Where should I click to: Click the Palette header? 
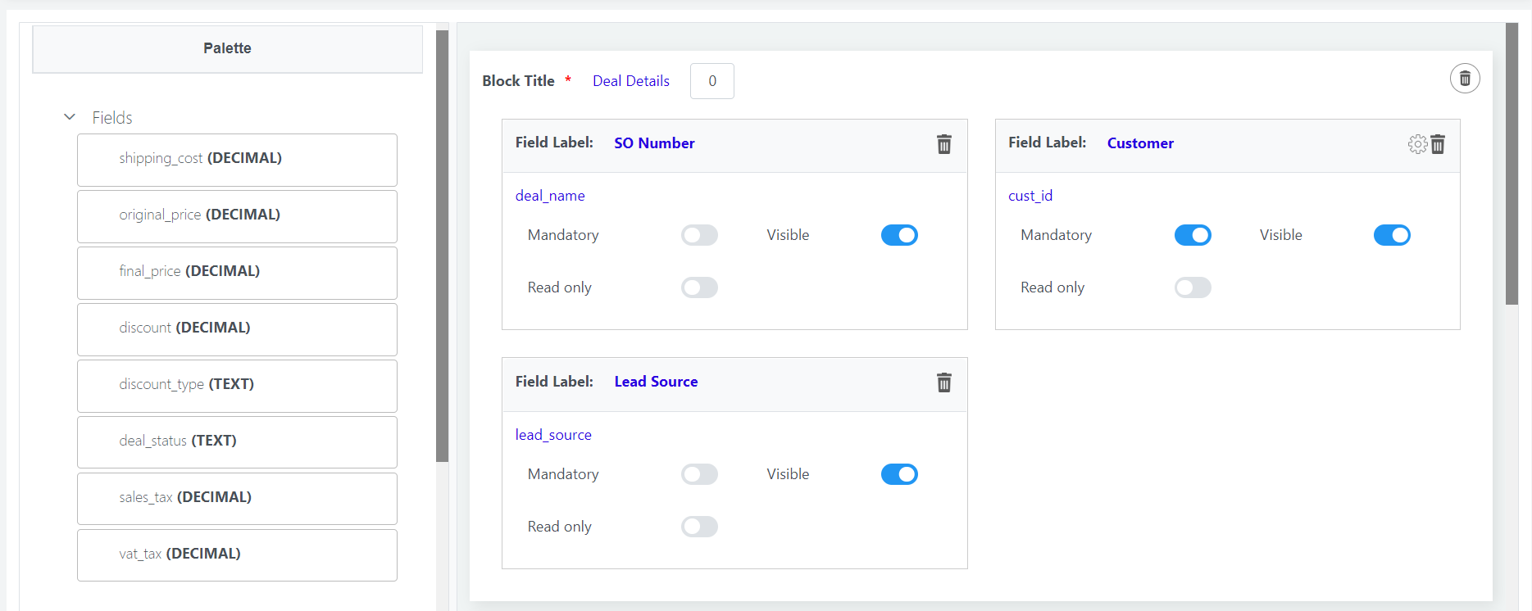(227, 48)
